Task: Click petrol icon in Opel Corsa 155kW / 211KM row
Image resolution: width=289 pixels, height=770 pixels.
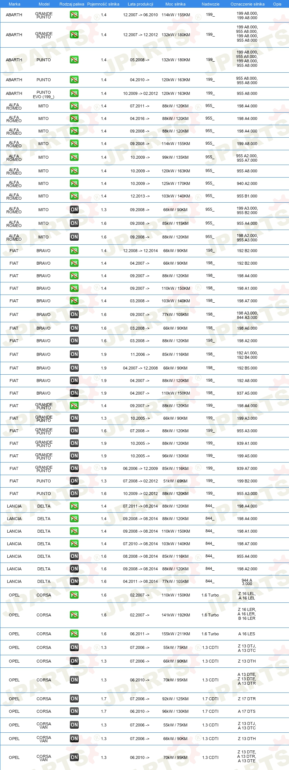Action: pos(74,634)
